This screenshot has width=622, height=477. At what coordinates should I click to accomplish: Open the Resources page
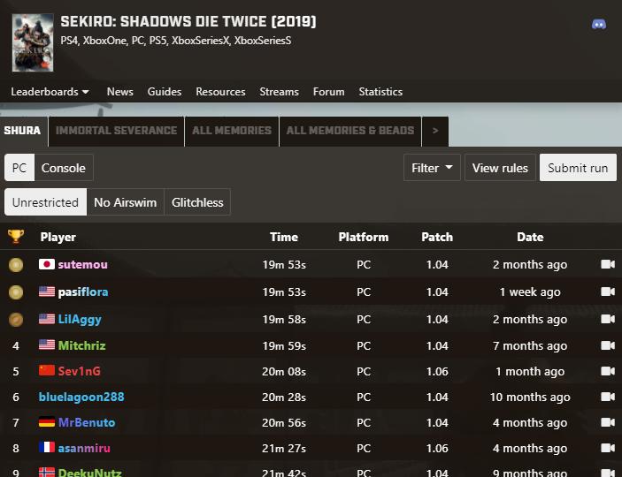pos(220,92)
